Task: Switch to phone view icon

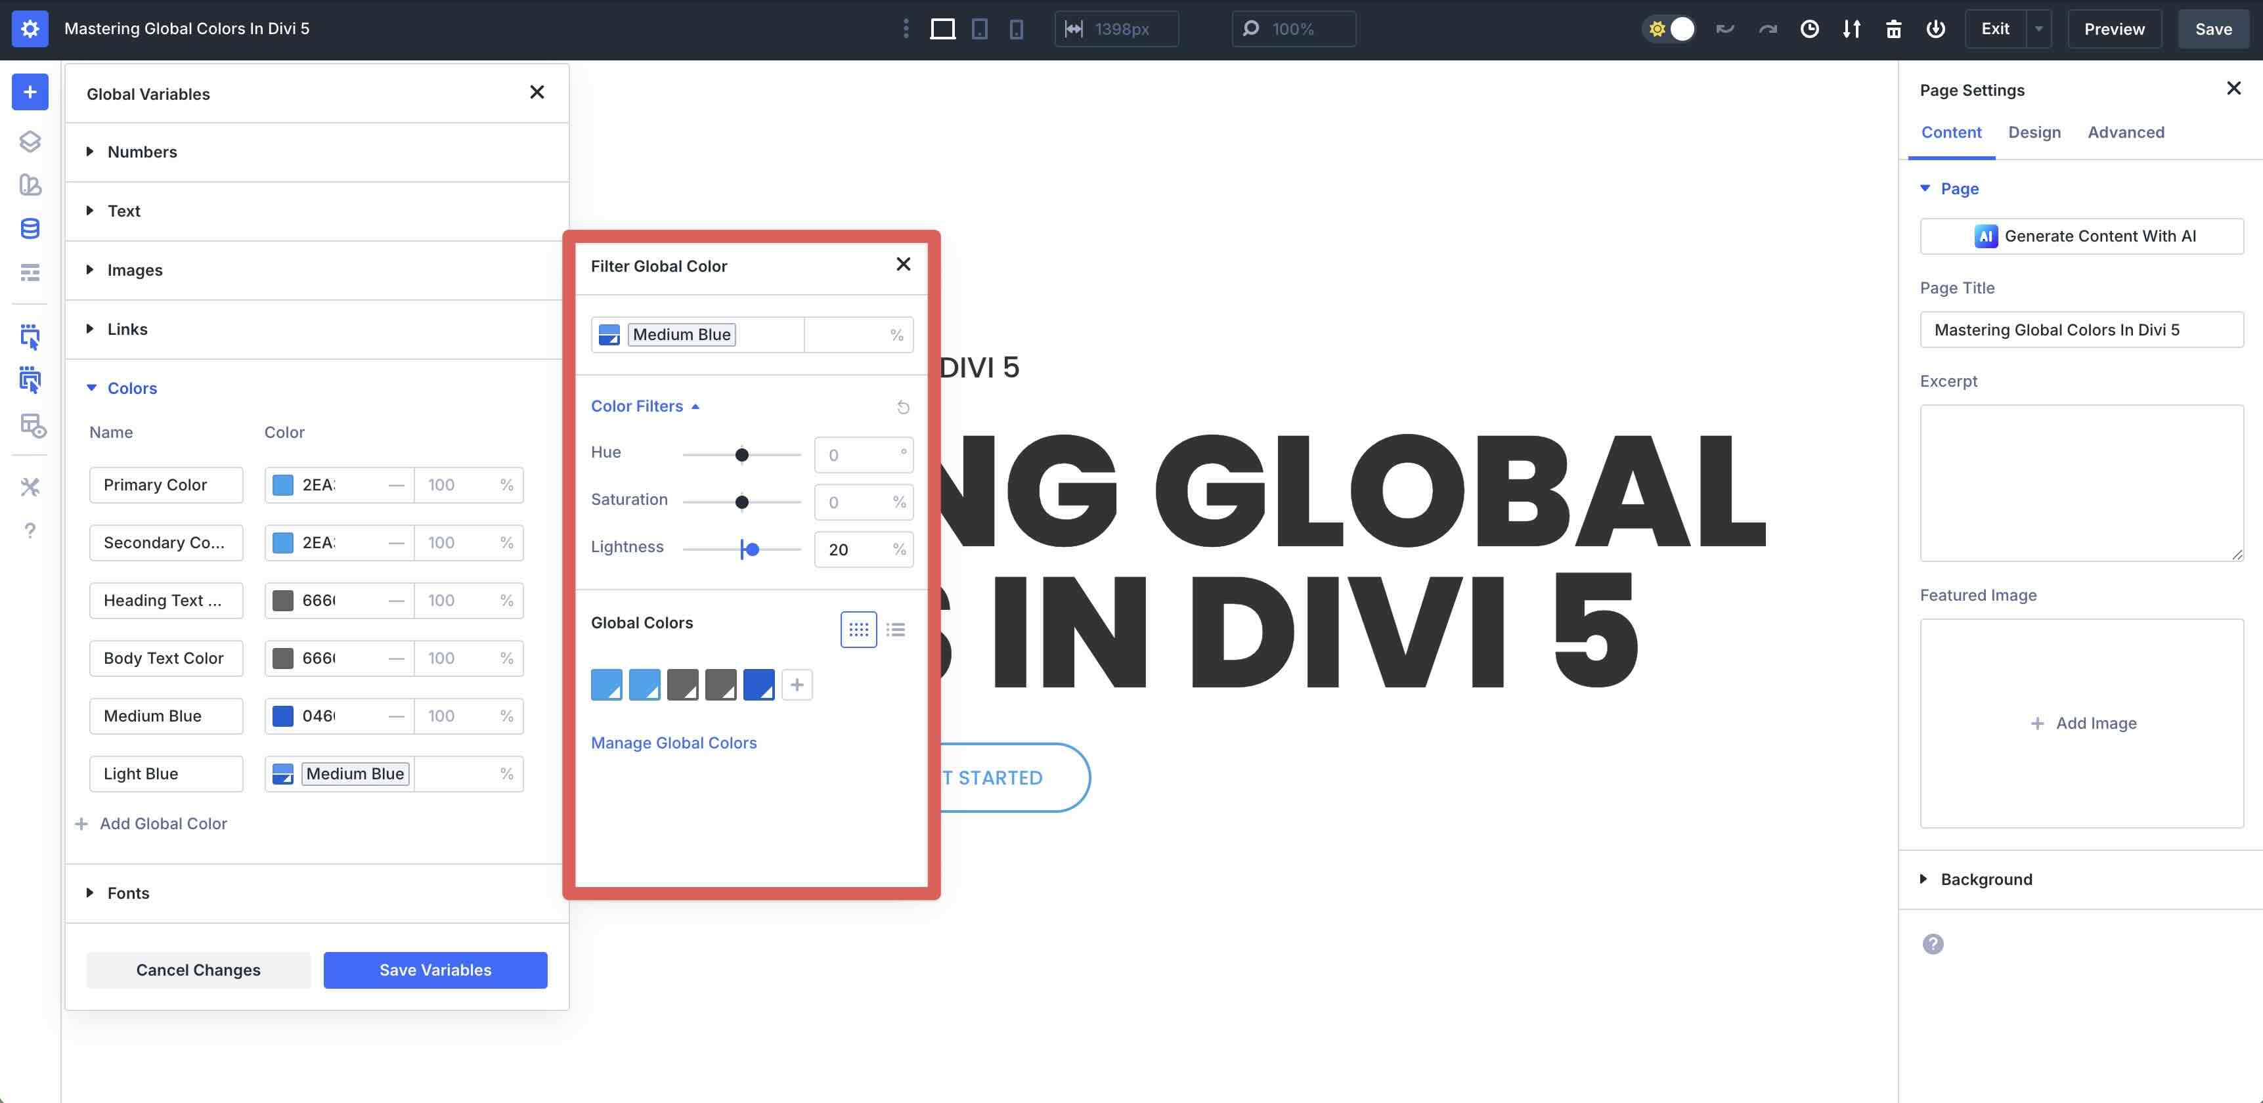Action: tap(1017, 29)
